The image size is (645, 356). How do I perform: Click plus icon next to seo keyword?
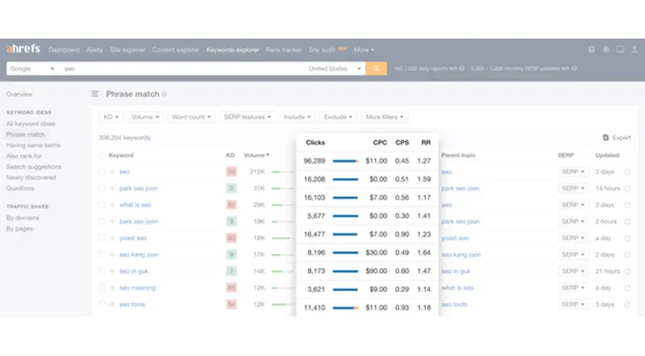[x=113, y=172]
